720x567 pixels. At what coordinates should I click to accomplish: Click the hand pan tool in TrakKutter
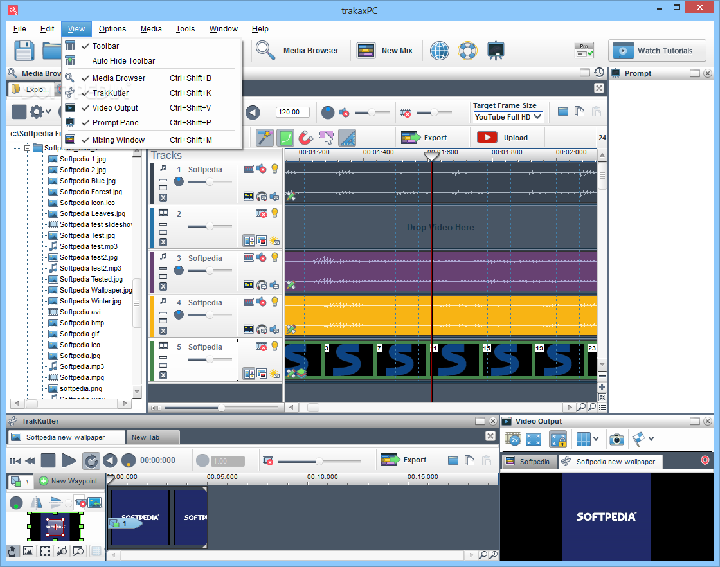pos(12,551)
